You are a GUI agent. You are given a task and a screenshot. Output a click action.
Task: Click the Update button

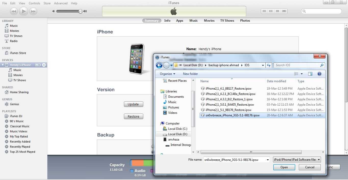(133, 104)
